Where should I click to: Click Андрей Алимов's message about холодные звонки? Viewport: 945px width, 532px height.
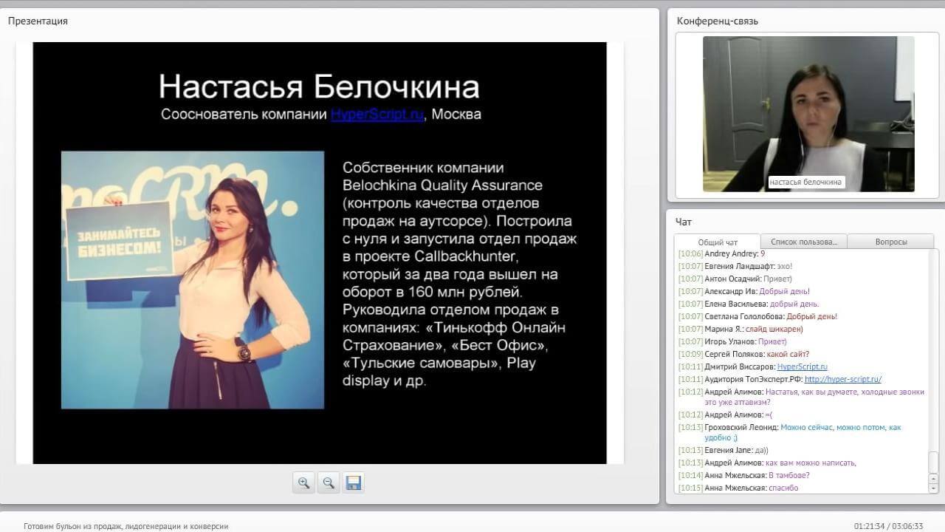(802, 397)
